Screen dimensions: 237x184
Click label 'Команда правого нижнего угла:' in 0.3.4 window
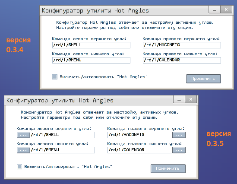pos(180,54)
